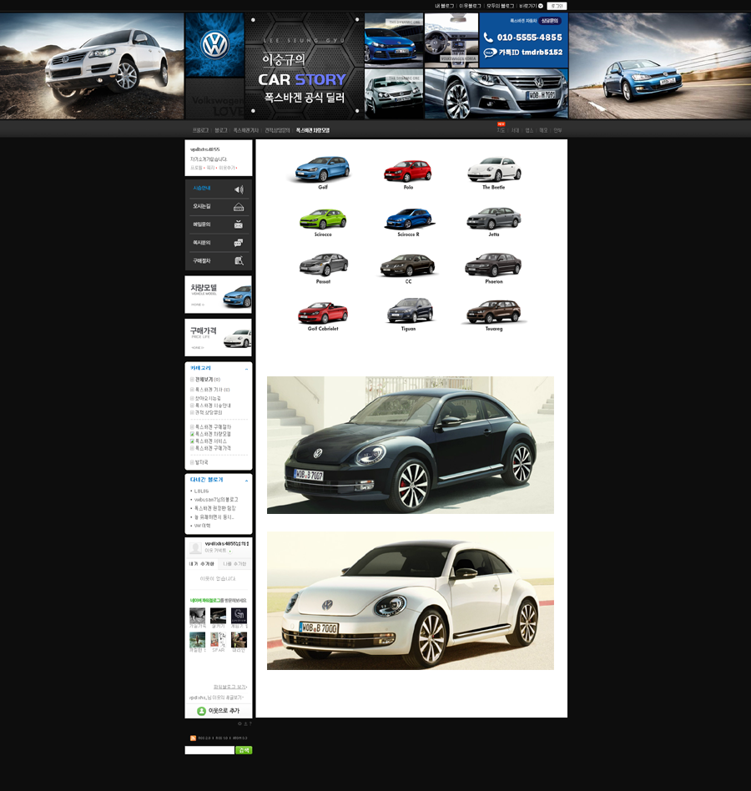Screen dimensions: 751x791
Task: Select the 폭스바겐 차량모델 menu item
Action: tap(313, 130)
